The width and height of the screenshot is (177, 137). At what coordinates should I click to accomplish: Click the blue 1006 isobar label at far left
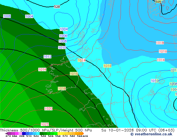(7, 16)
